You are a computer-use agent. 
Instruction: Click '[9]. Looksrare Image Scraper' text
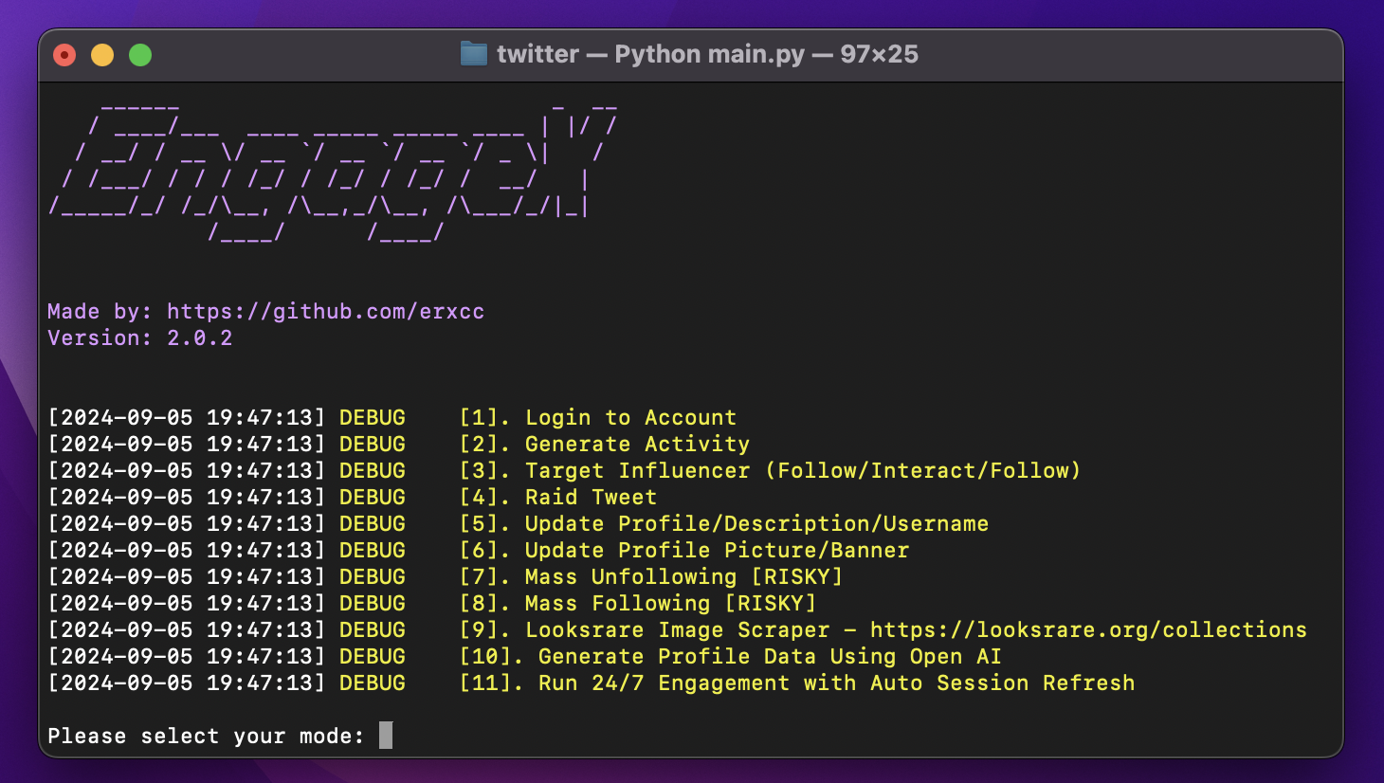click(x=645, y=629)
